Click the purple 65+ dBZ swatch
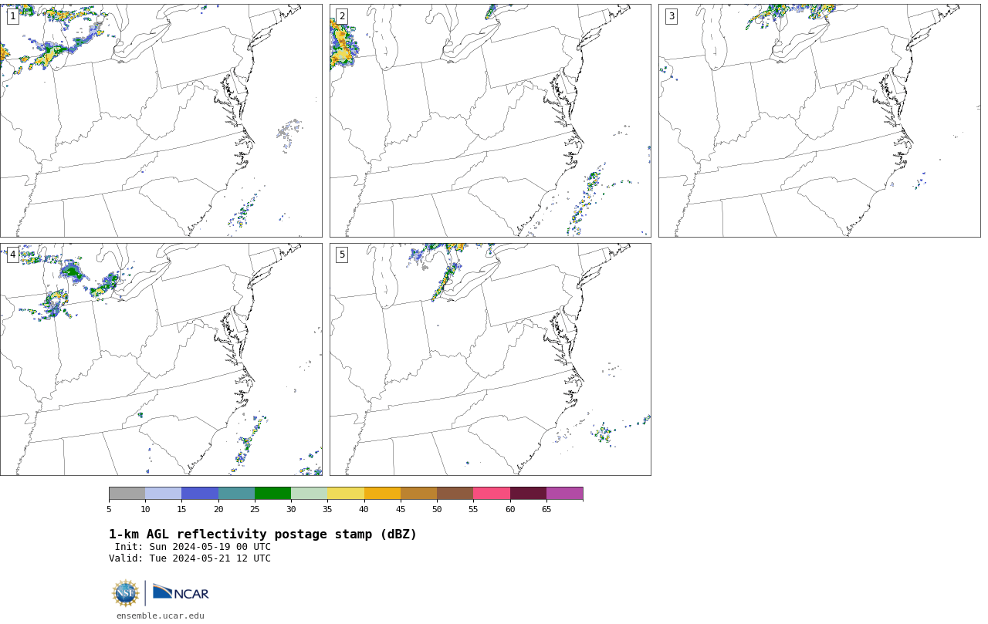Image resolution: width=988 pixels, height=624 pixels. 564,494
